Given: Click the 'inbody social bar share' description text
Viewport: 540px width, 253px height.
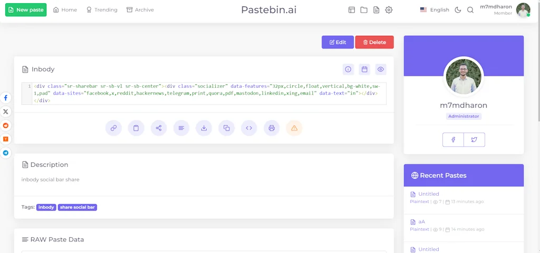Looking at the screenshot, I should tap(50, 179).
